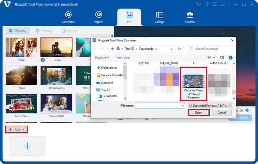The height and width of the screenshot is (164, 258).
Task: Expand the Add dropdown arrow
Action: (23, 129)
